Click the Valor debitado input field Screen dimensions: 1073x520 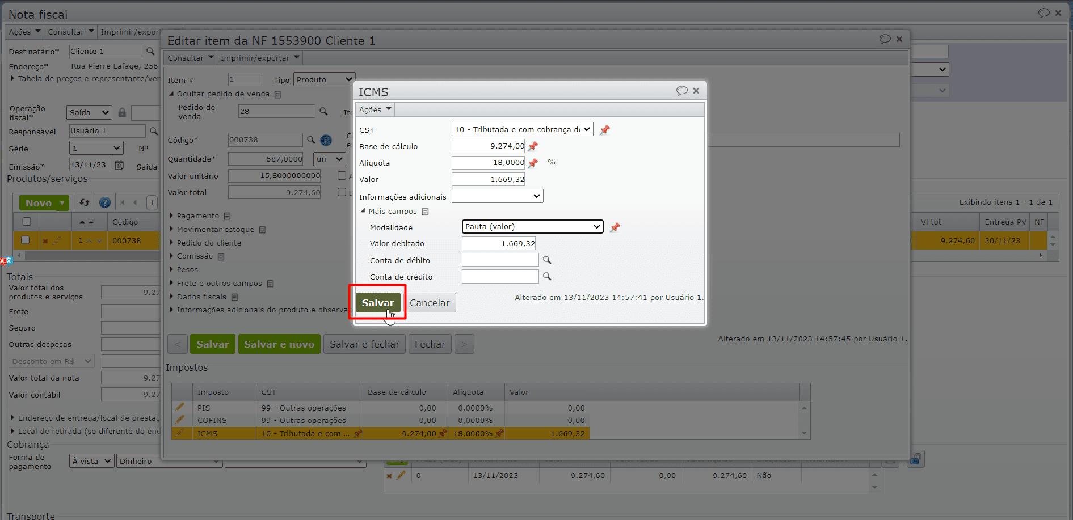point(499,243)
